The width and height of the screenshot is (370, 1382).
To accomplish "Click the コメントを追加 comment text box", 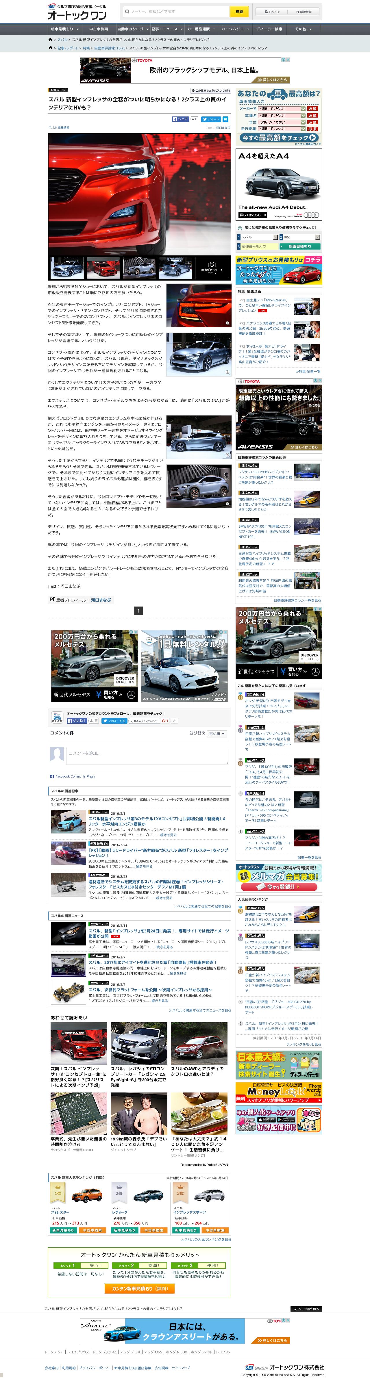I will [x=147, y=755].
